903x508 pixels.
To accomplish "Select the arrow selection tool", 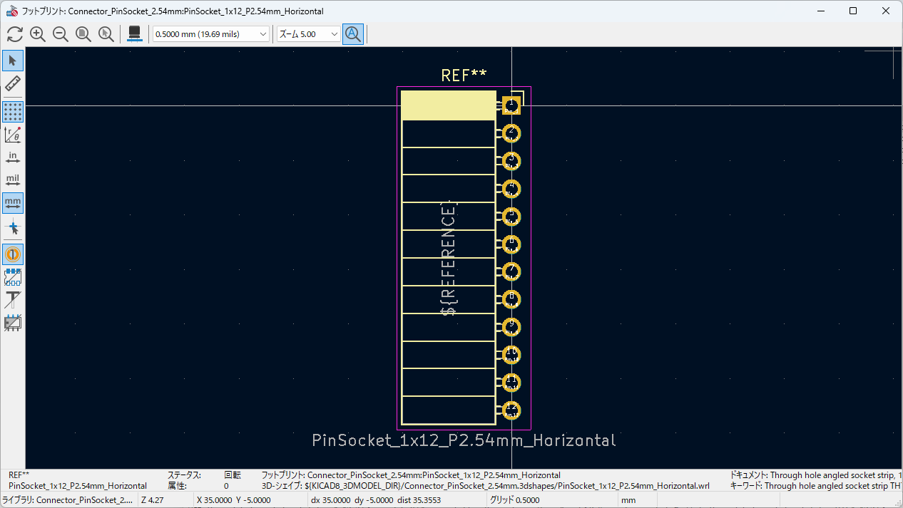I will tap(13, 61).
